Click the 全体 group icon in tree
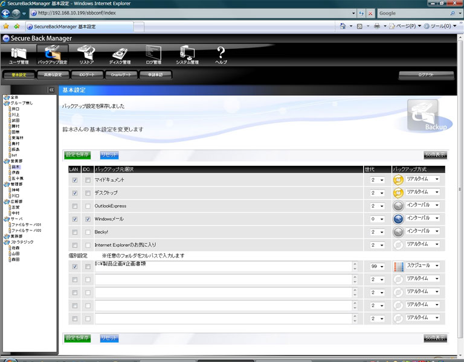This screenshot has height=362, width=464. pyautogui.click(x=7, y=97)
